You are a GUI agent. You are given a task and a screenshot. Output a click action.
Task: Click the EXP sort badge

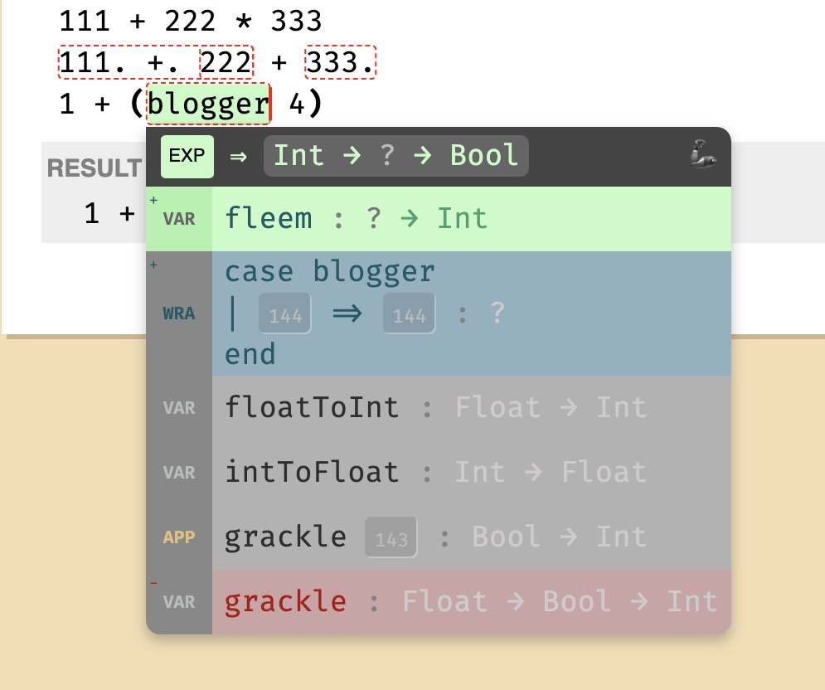[187, 156]
